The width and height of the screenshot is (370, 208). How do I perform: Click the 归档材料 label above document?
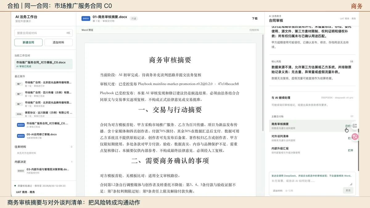click(x=254, y=30)
